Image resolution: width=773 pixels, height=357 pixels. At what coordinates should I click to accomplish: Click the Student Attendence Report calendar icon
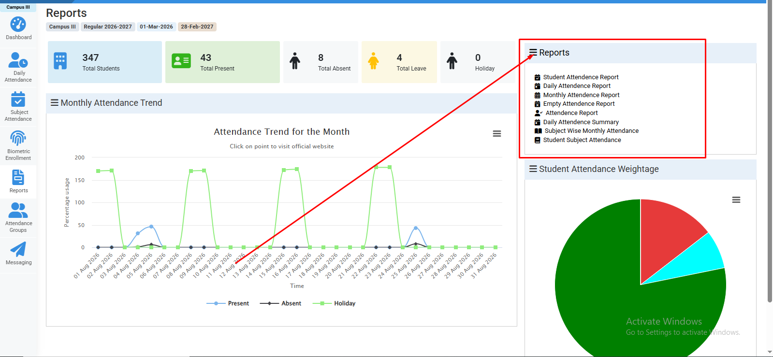(537, 77)
